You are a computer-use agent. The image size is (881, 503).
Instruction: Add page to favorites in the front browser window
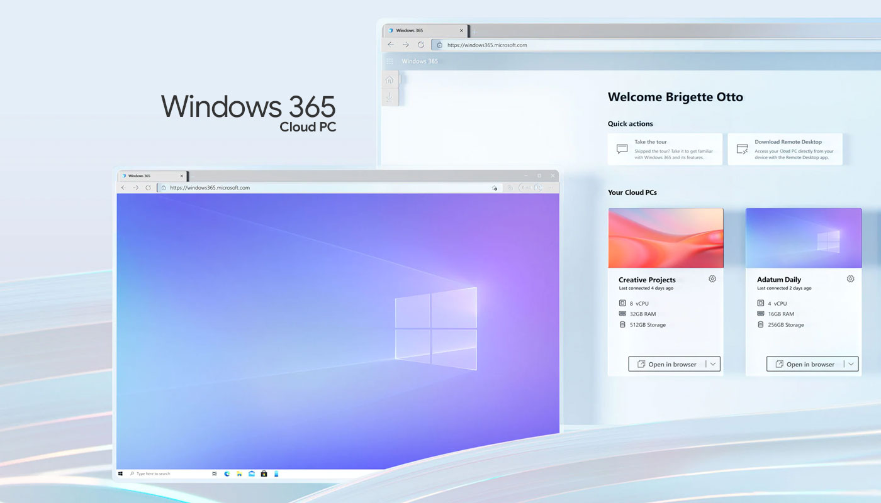point(495,187)
